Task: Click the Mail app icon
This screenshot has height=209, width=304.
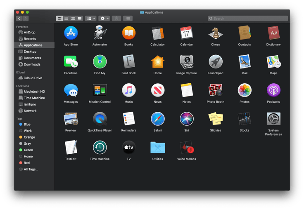Action: pyautogui.click(x=245, y=62)
